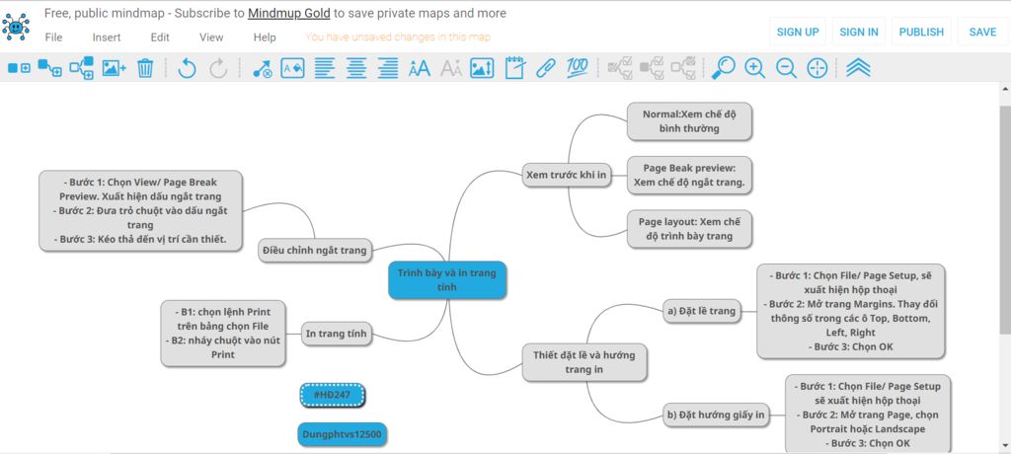Add a sibling node from the toolbar
This screenshot has width=1011, height=454.
point(19,68)
